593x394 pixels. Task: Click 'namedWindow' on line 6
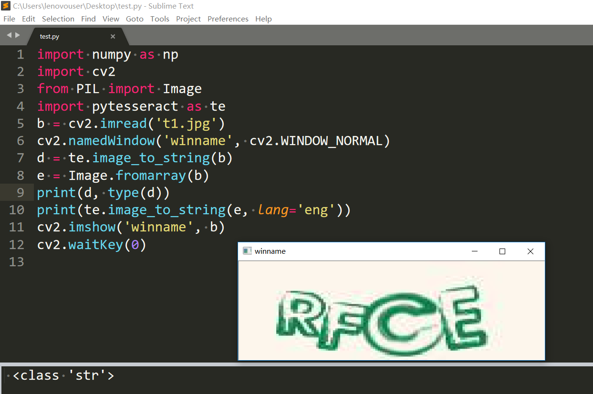[112, 141]
